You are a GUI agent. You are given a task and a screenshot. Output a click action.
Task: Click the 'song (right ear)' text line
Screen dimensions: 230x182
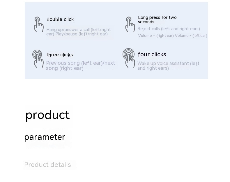[x=65, y=69]
